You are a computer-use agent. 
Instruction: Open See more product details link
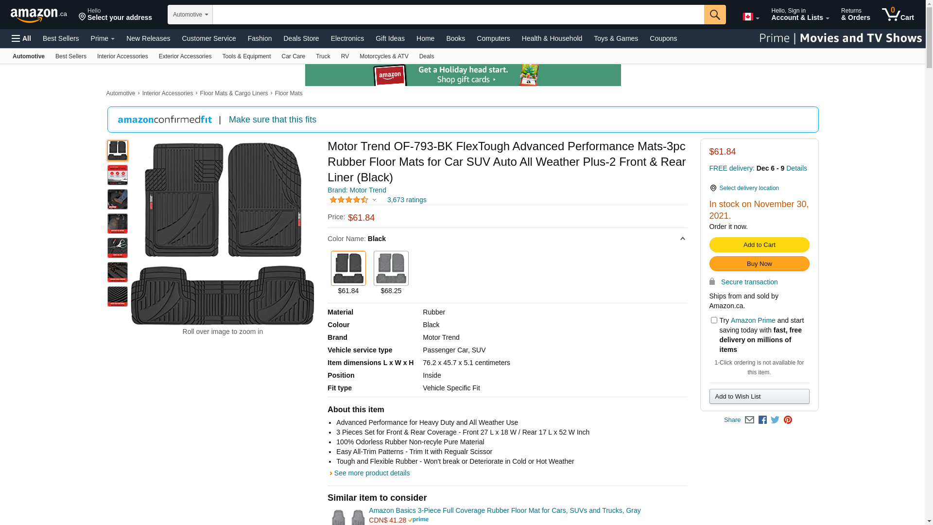(x=371, y=473)
